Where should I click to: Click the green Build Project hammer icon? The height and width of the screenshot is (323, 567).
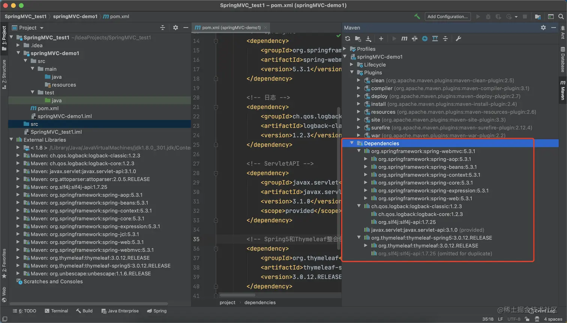417,16
